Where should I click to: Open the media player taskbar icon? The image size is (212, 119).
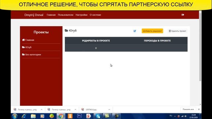42,116
